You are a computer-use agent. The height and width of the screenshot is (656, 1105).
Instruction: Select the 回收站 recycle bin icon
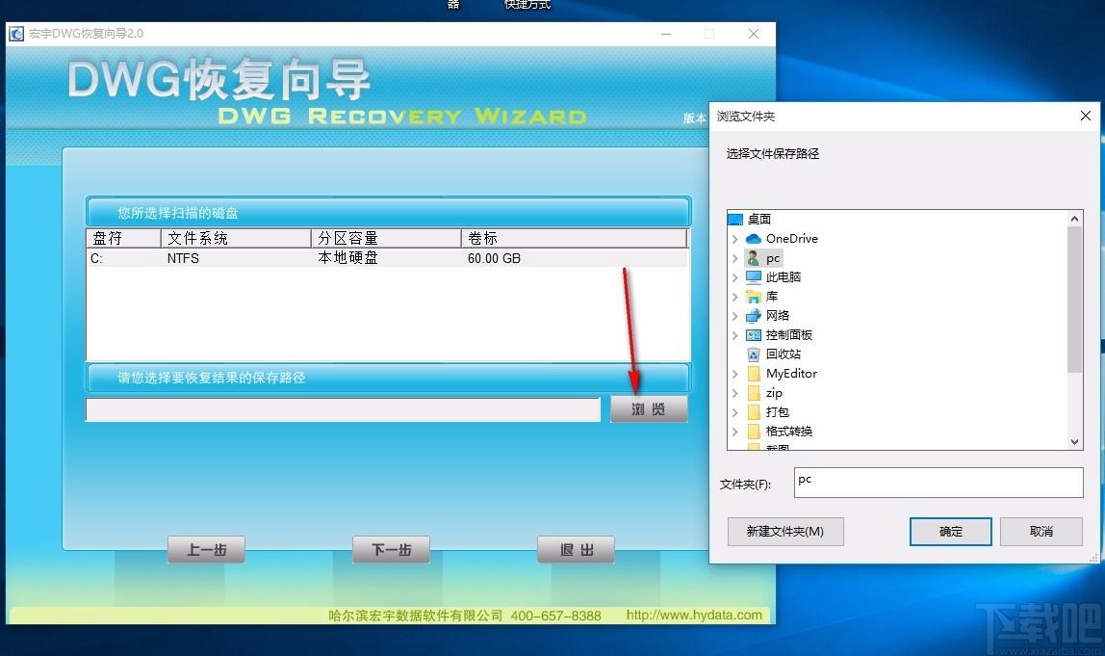click(754, 354)
